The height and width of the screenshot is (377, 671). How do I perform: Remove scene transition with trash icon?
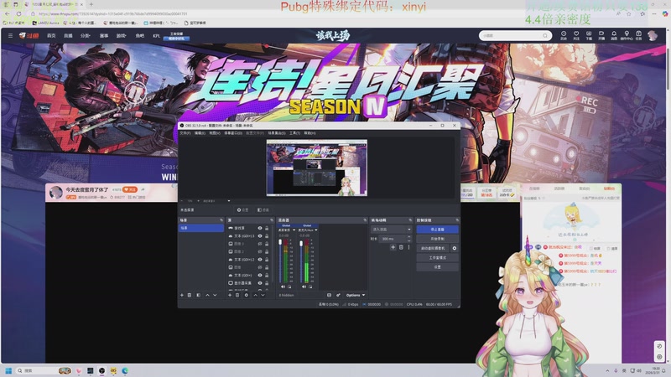coord(401,247)
